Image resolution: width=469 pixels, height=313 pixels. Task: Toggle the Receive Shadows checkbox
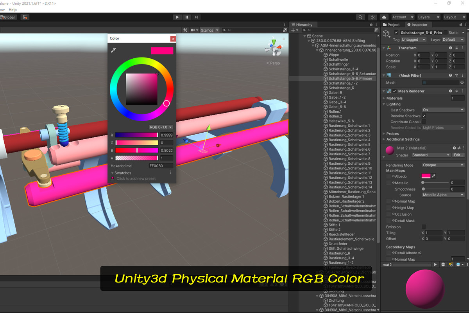point(424,116)
